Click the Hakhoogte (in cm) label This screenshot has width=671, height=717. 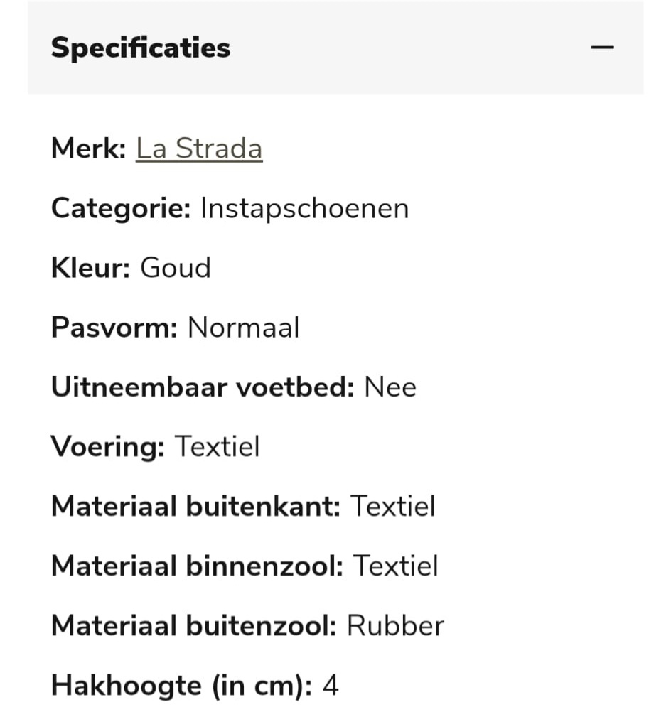(181, 686)
